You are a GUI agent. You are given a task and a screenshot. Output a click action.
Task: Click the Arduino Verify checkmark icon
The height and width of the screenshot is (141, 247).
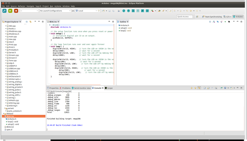[x=124, y=11]
